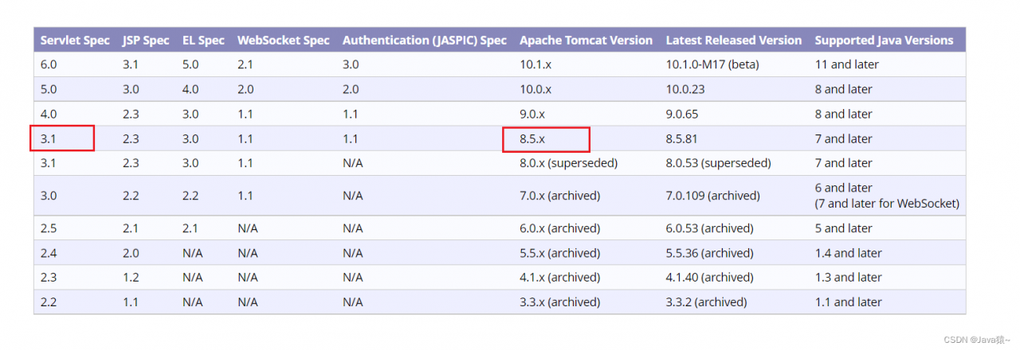Click the JSP Spec column header
The width and height of the screenshot is (1020, 350).
tap(146, 40)
